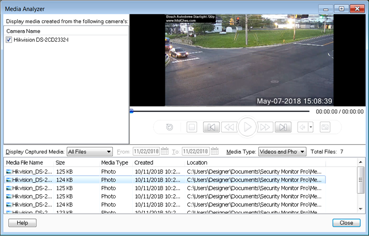Click the rewind button
Image resolution: width=369 pixels, height=236 pixels.
(229, 127)
